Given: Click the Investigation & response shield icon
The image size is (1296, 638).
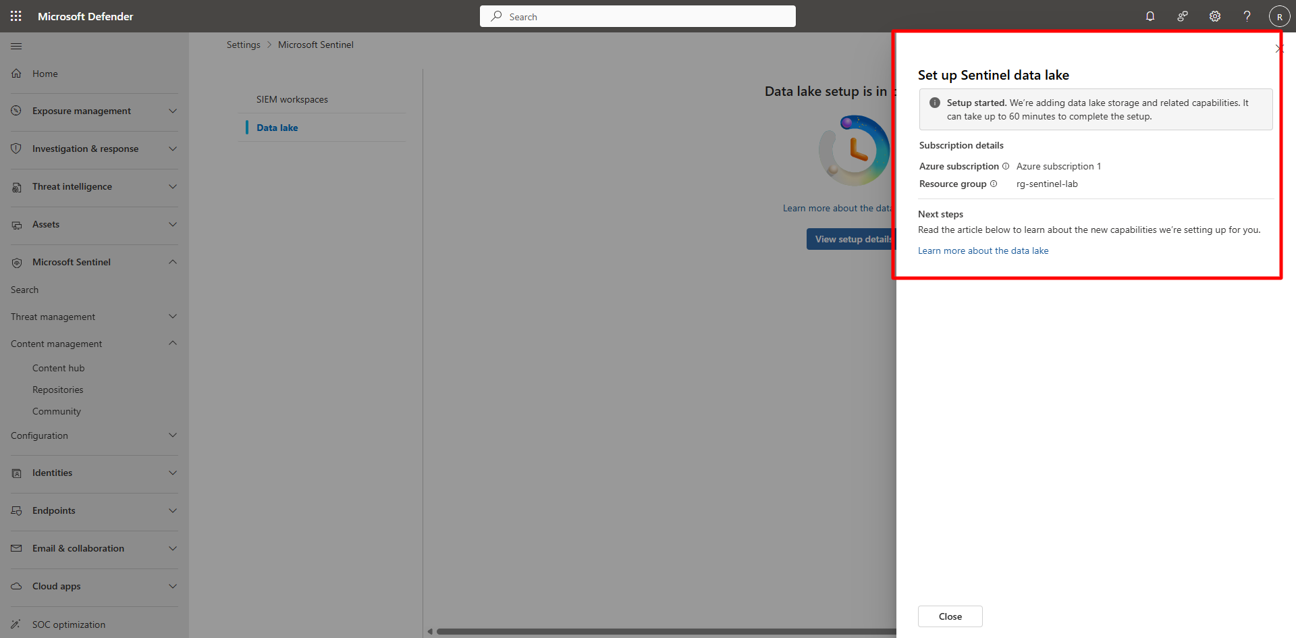Looking at the screenshot, I should click(16, 149).
